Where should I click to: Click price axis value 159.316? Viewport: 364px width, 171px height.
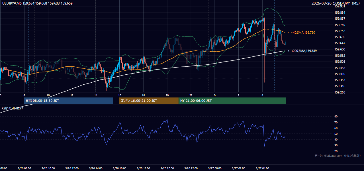(x=340, y=86)
